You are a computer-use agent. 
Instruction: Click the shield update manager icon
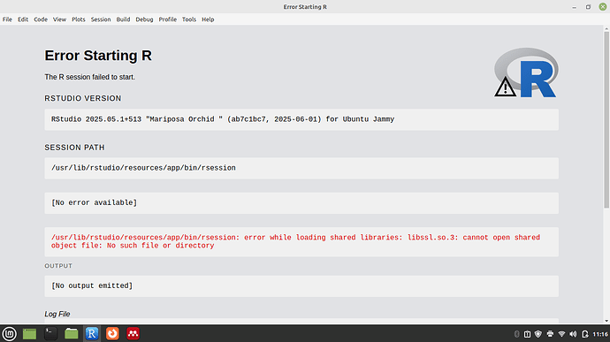point(538,334)
